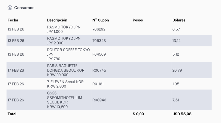
Task: Select coupon number 706343
Action: tap(99, 41)
